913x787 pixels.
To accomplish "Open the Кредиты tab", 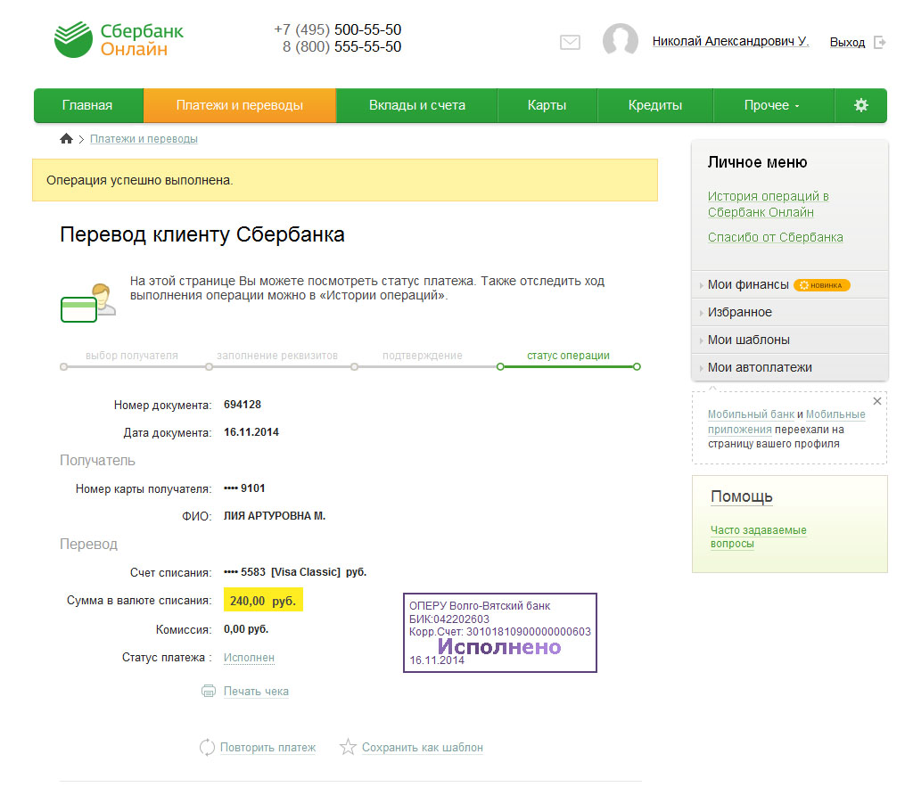I will 655,105.
